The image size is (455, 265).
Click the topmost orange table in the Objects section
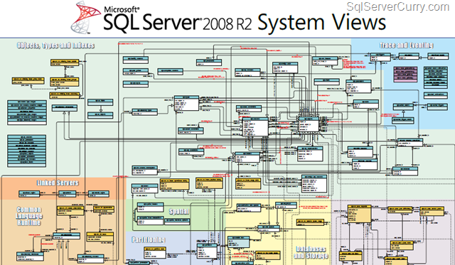pos(65,63)
